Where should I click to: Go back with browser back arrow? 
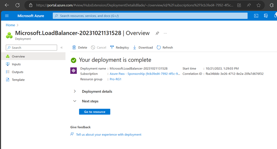[x=7, y=5]
